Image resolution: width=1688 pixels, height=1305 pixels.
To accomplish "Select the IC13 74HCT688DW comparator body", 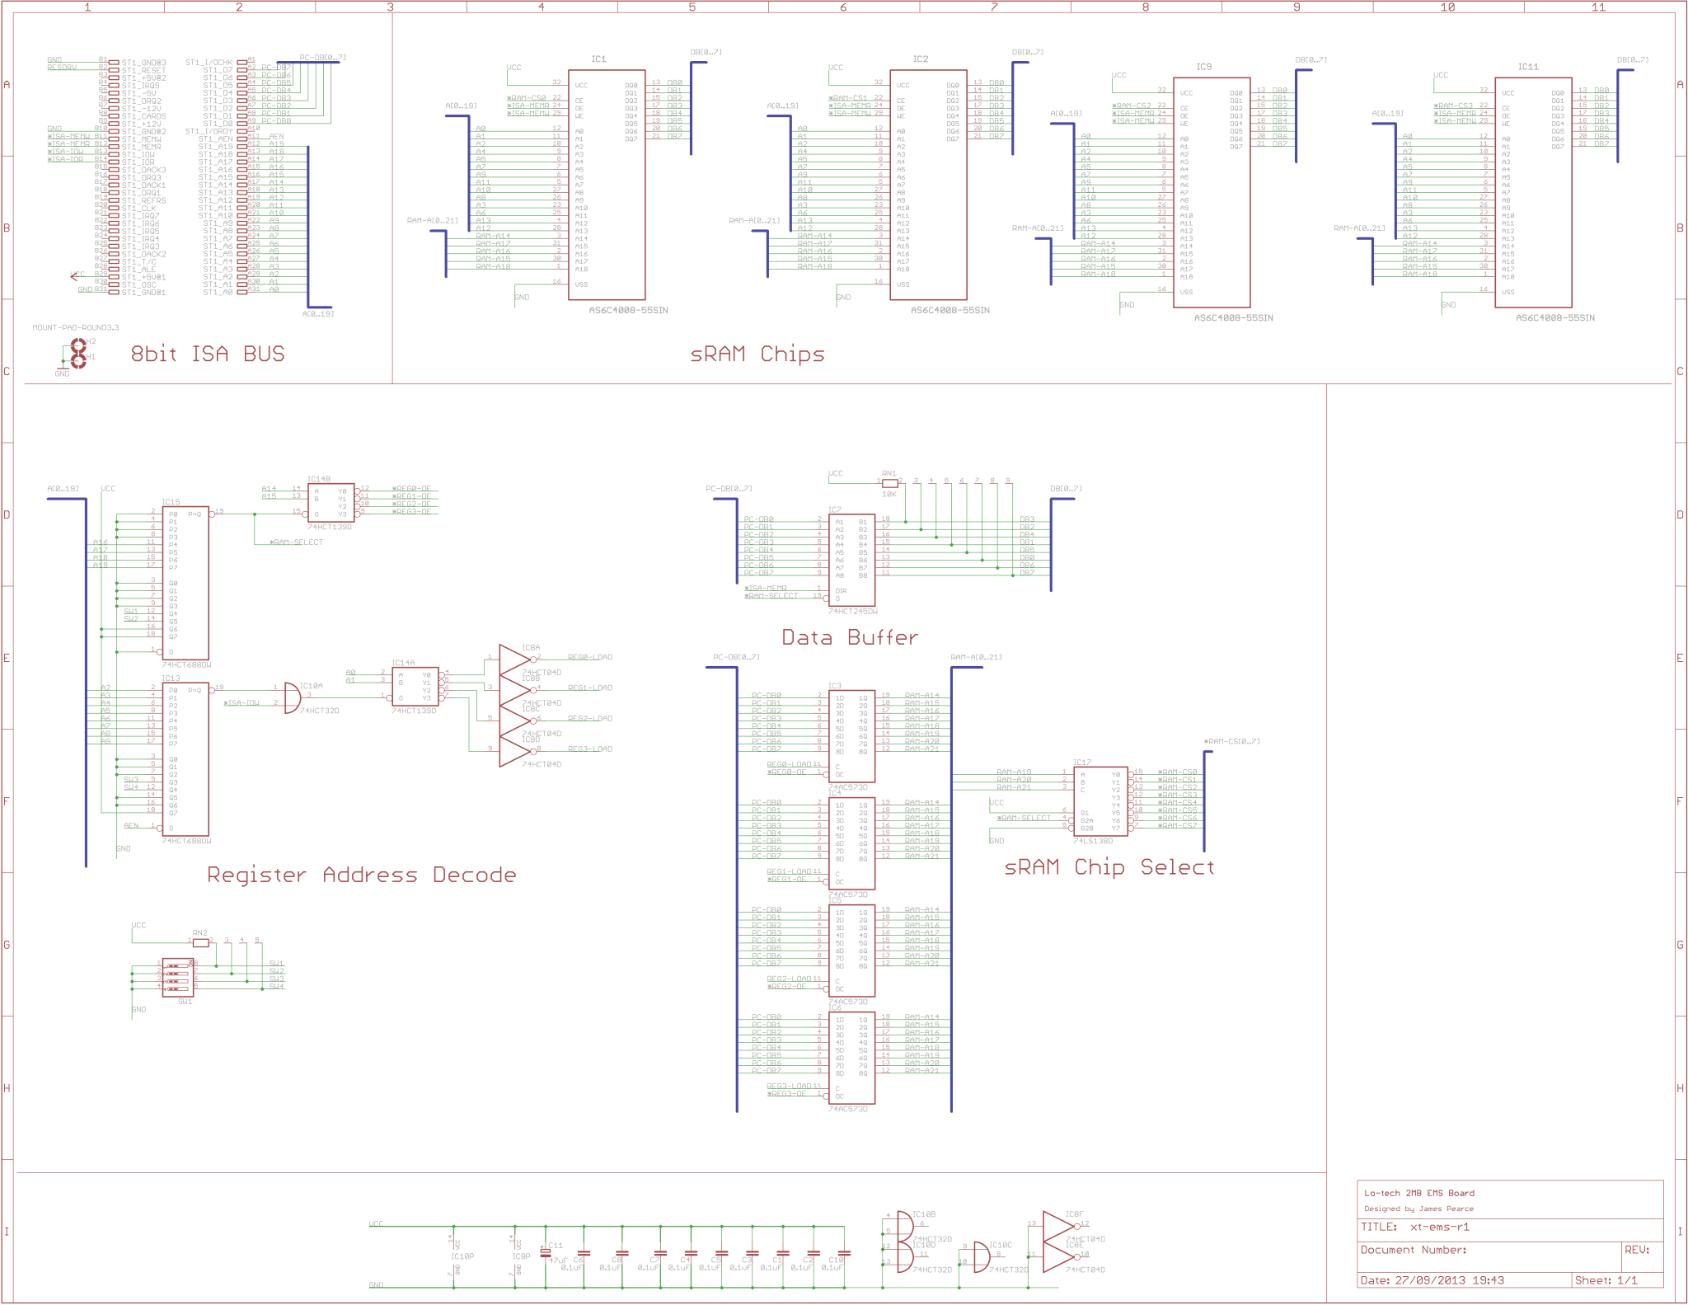I will click(185, 759).
